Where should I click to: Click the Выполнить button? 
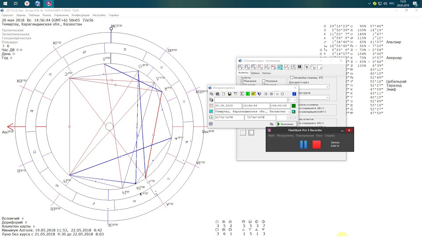tap(286, 124)
